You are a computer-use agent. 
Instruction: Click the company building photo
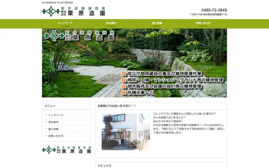coord(126,132)
